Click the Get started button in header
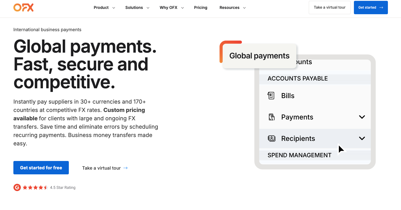 tap(371, 8)
